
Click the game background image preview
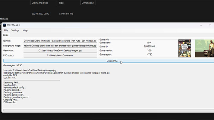pyautogui.click(x=204, y=48)
